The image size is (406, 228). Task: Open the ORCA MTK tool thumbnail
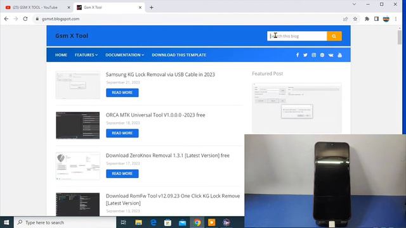(x=77, y=125)
